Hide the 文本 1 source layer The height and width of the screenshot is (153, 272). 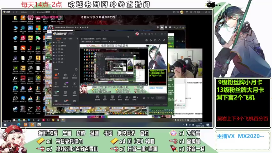tap(54, 42)
